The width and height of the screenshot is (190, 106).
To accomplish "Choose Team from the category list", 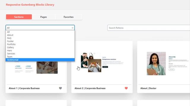I will (x=40, y=57).
